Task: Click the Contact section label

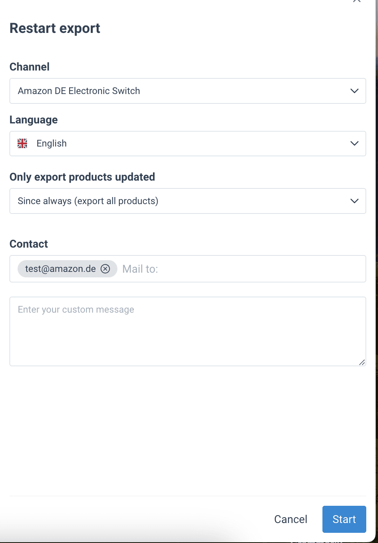Action: click(29, 244)
